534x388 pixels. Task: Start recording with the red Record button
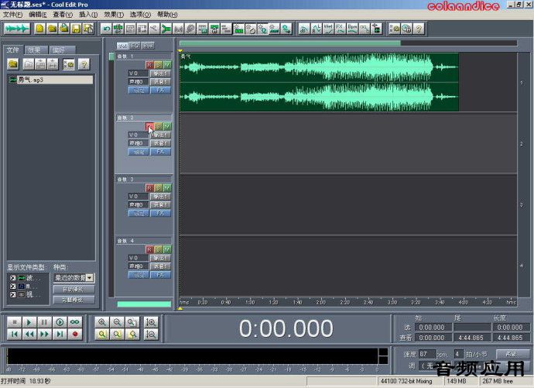click(x=75, y=335)
